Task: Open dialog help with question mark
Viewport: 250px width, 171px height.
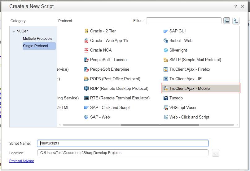Action: click(236, 6)
